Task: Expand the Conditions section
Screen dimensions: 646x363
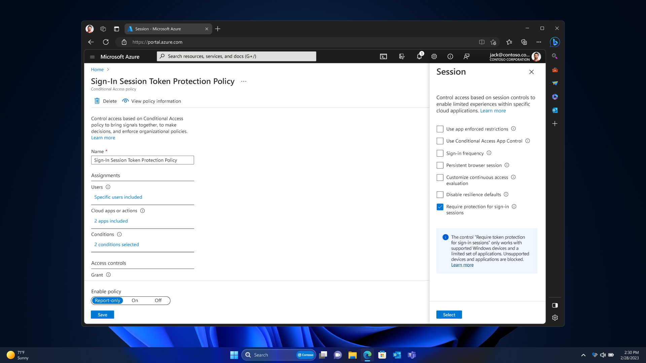Action: [x=117, y=244]
